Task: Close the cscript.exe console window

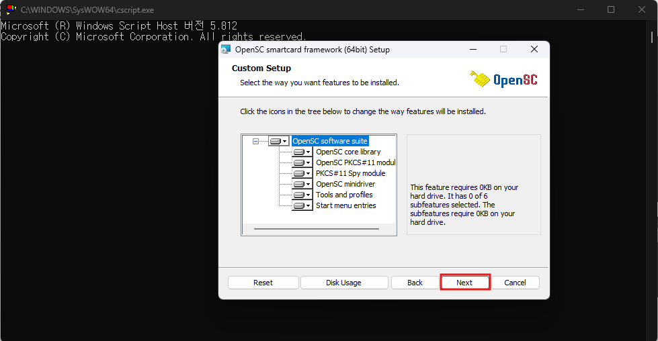Action: pos(642,9)
